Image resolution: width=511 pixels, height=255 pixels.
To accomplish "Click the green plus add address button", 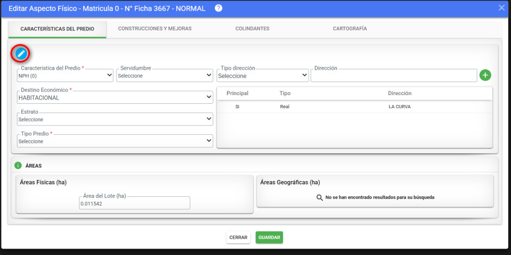I will (x=485, y=76).
